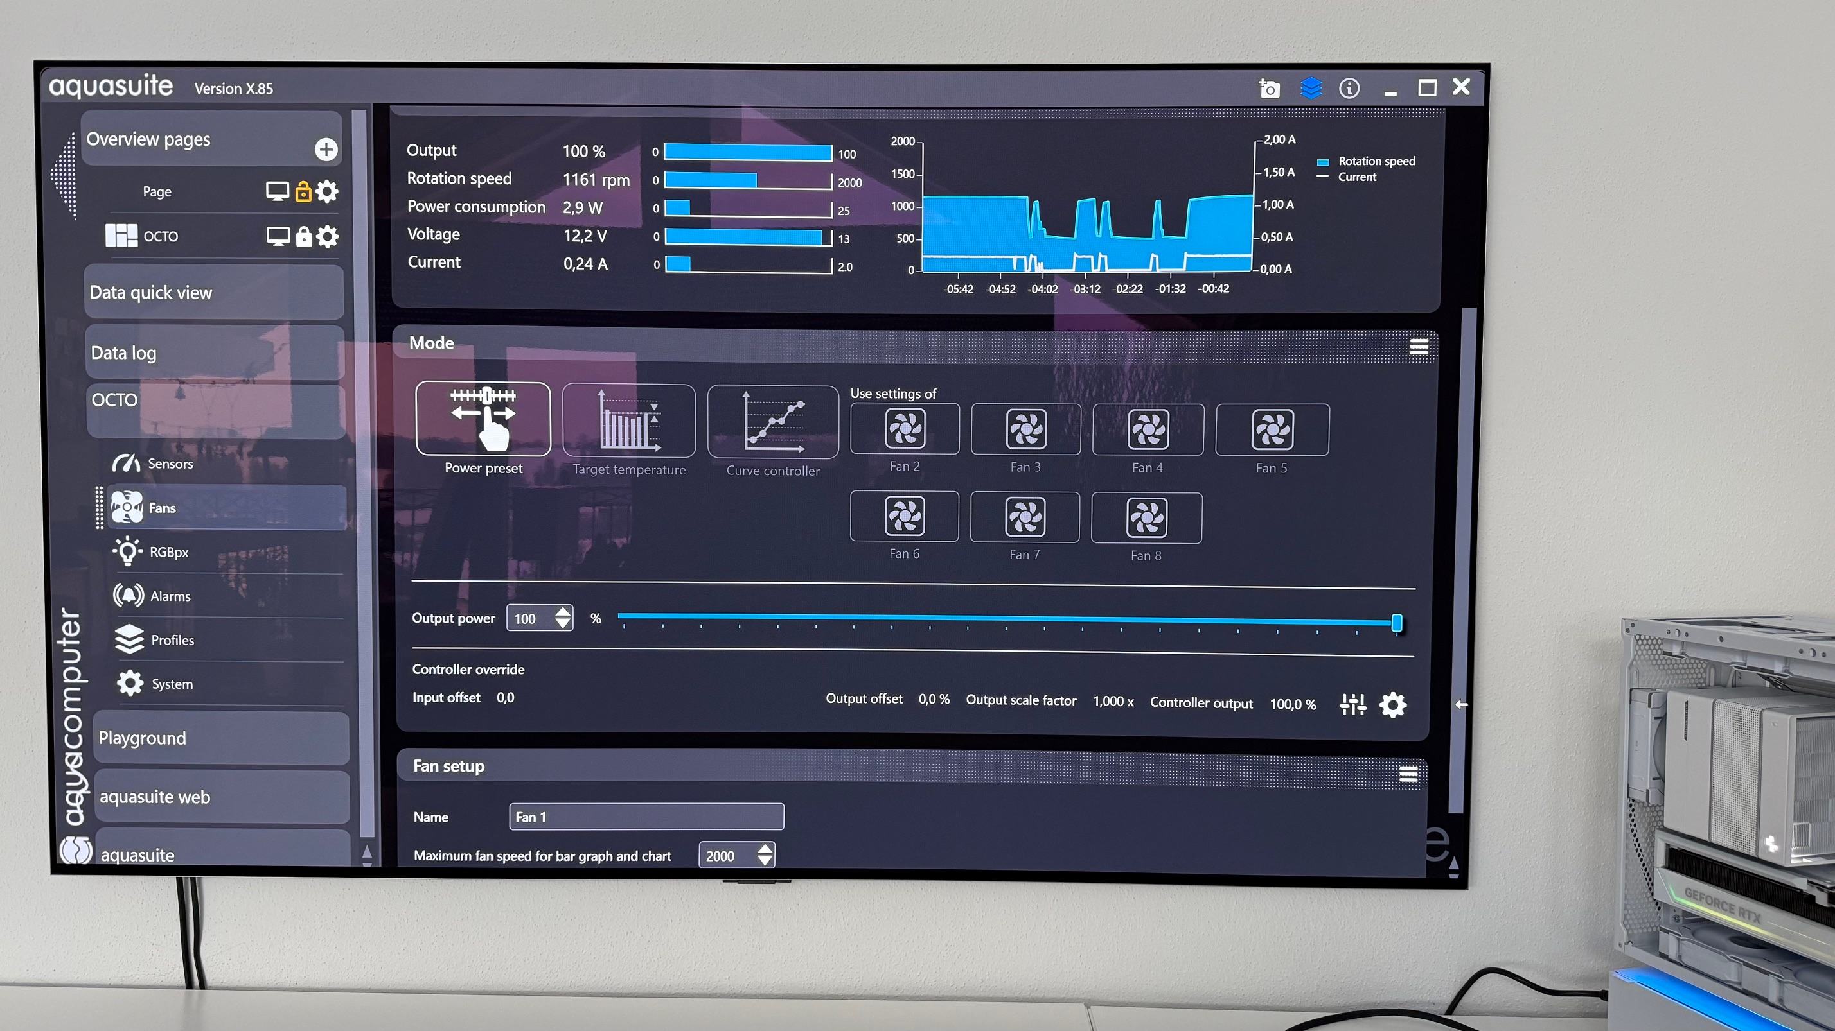The width and height of the screenshot is (1835, 1031).
Task: Use settings of Fan 2
Action: [905, 429]
